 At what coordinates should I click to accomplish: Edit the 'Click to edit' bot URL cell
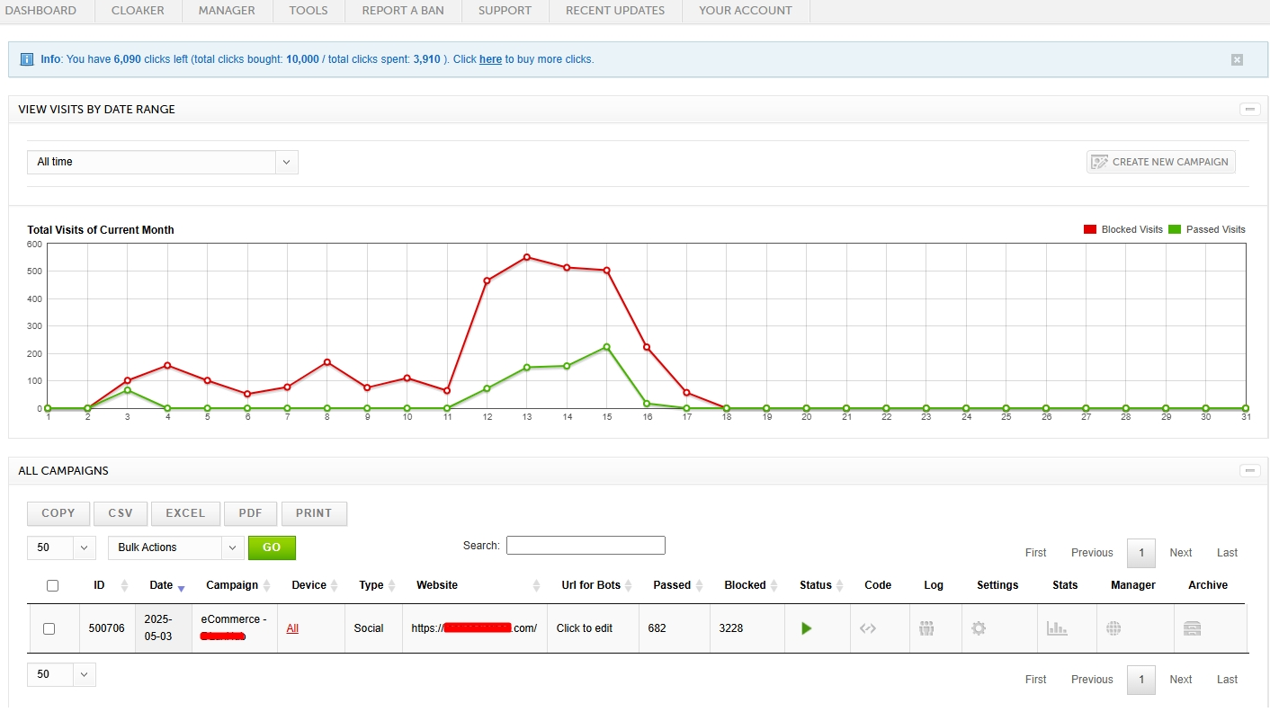[x=585, y=628]
